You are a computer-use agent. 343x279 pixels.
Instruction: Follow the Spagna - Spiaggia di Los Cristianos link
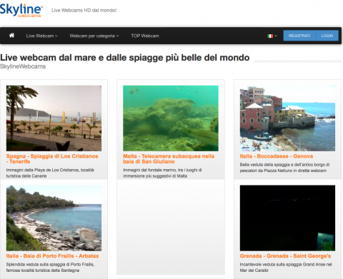coord(52,159)
